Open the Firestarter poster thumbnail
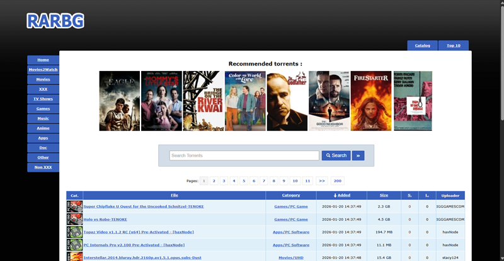 coord(371,101)
